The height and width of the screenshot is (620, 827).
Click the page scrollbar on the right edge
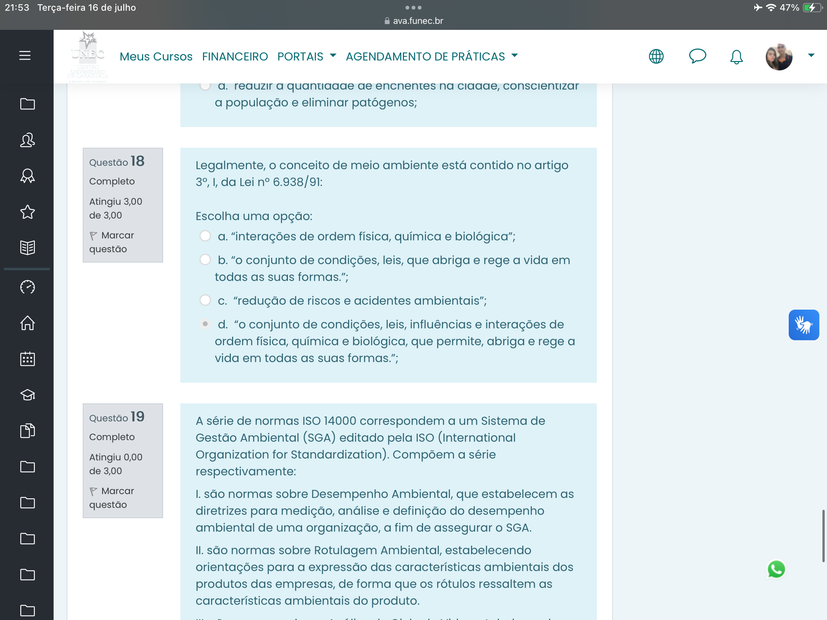point(823,536)
